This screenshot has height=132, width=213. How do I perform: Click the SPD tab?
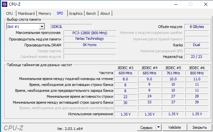coord(60,13)
